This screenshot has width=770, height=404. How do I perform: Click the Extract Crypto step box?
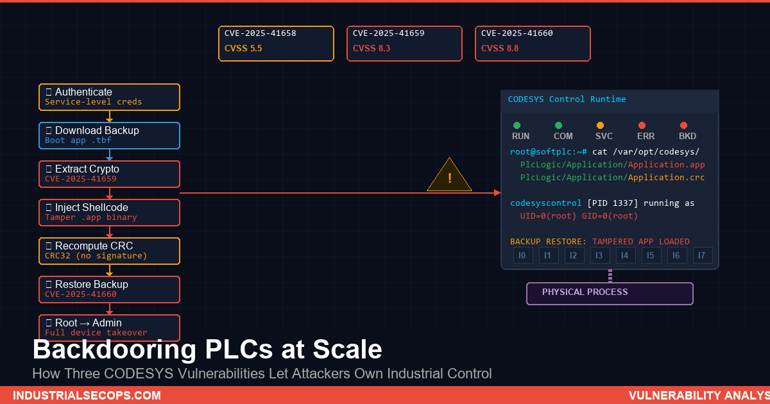click(x=109, y=174)
